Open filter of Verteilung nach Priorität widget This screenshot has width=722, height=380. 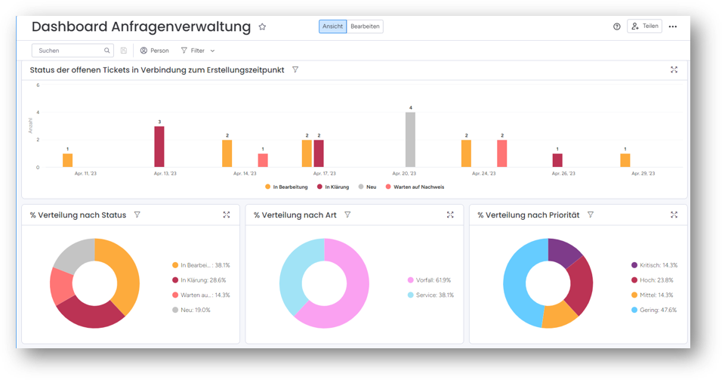[591, 215]
